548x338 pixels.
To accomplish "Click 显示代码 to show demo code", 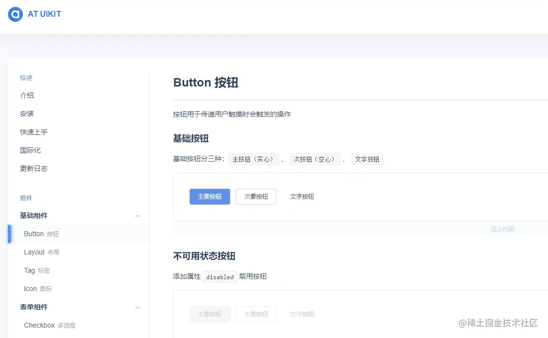I will 502,229.
